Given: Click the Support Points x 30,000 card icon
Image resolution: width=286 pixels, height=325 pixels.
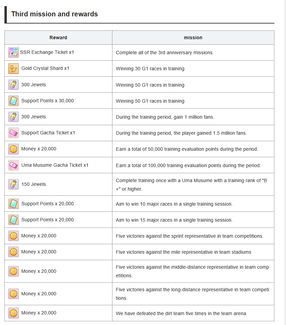Looking at the screenshot, I should (x=14, y=101).
